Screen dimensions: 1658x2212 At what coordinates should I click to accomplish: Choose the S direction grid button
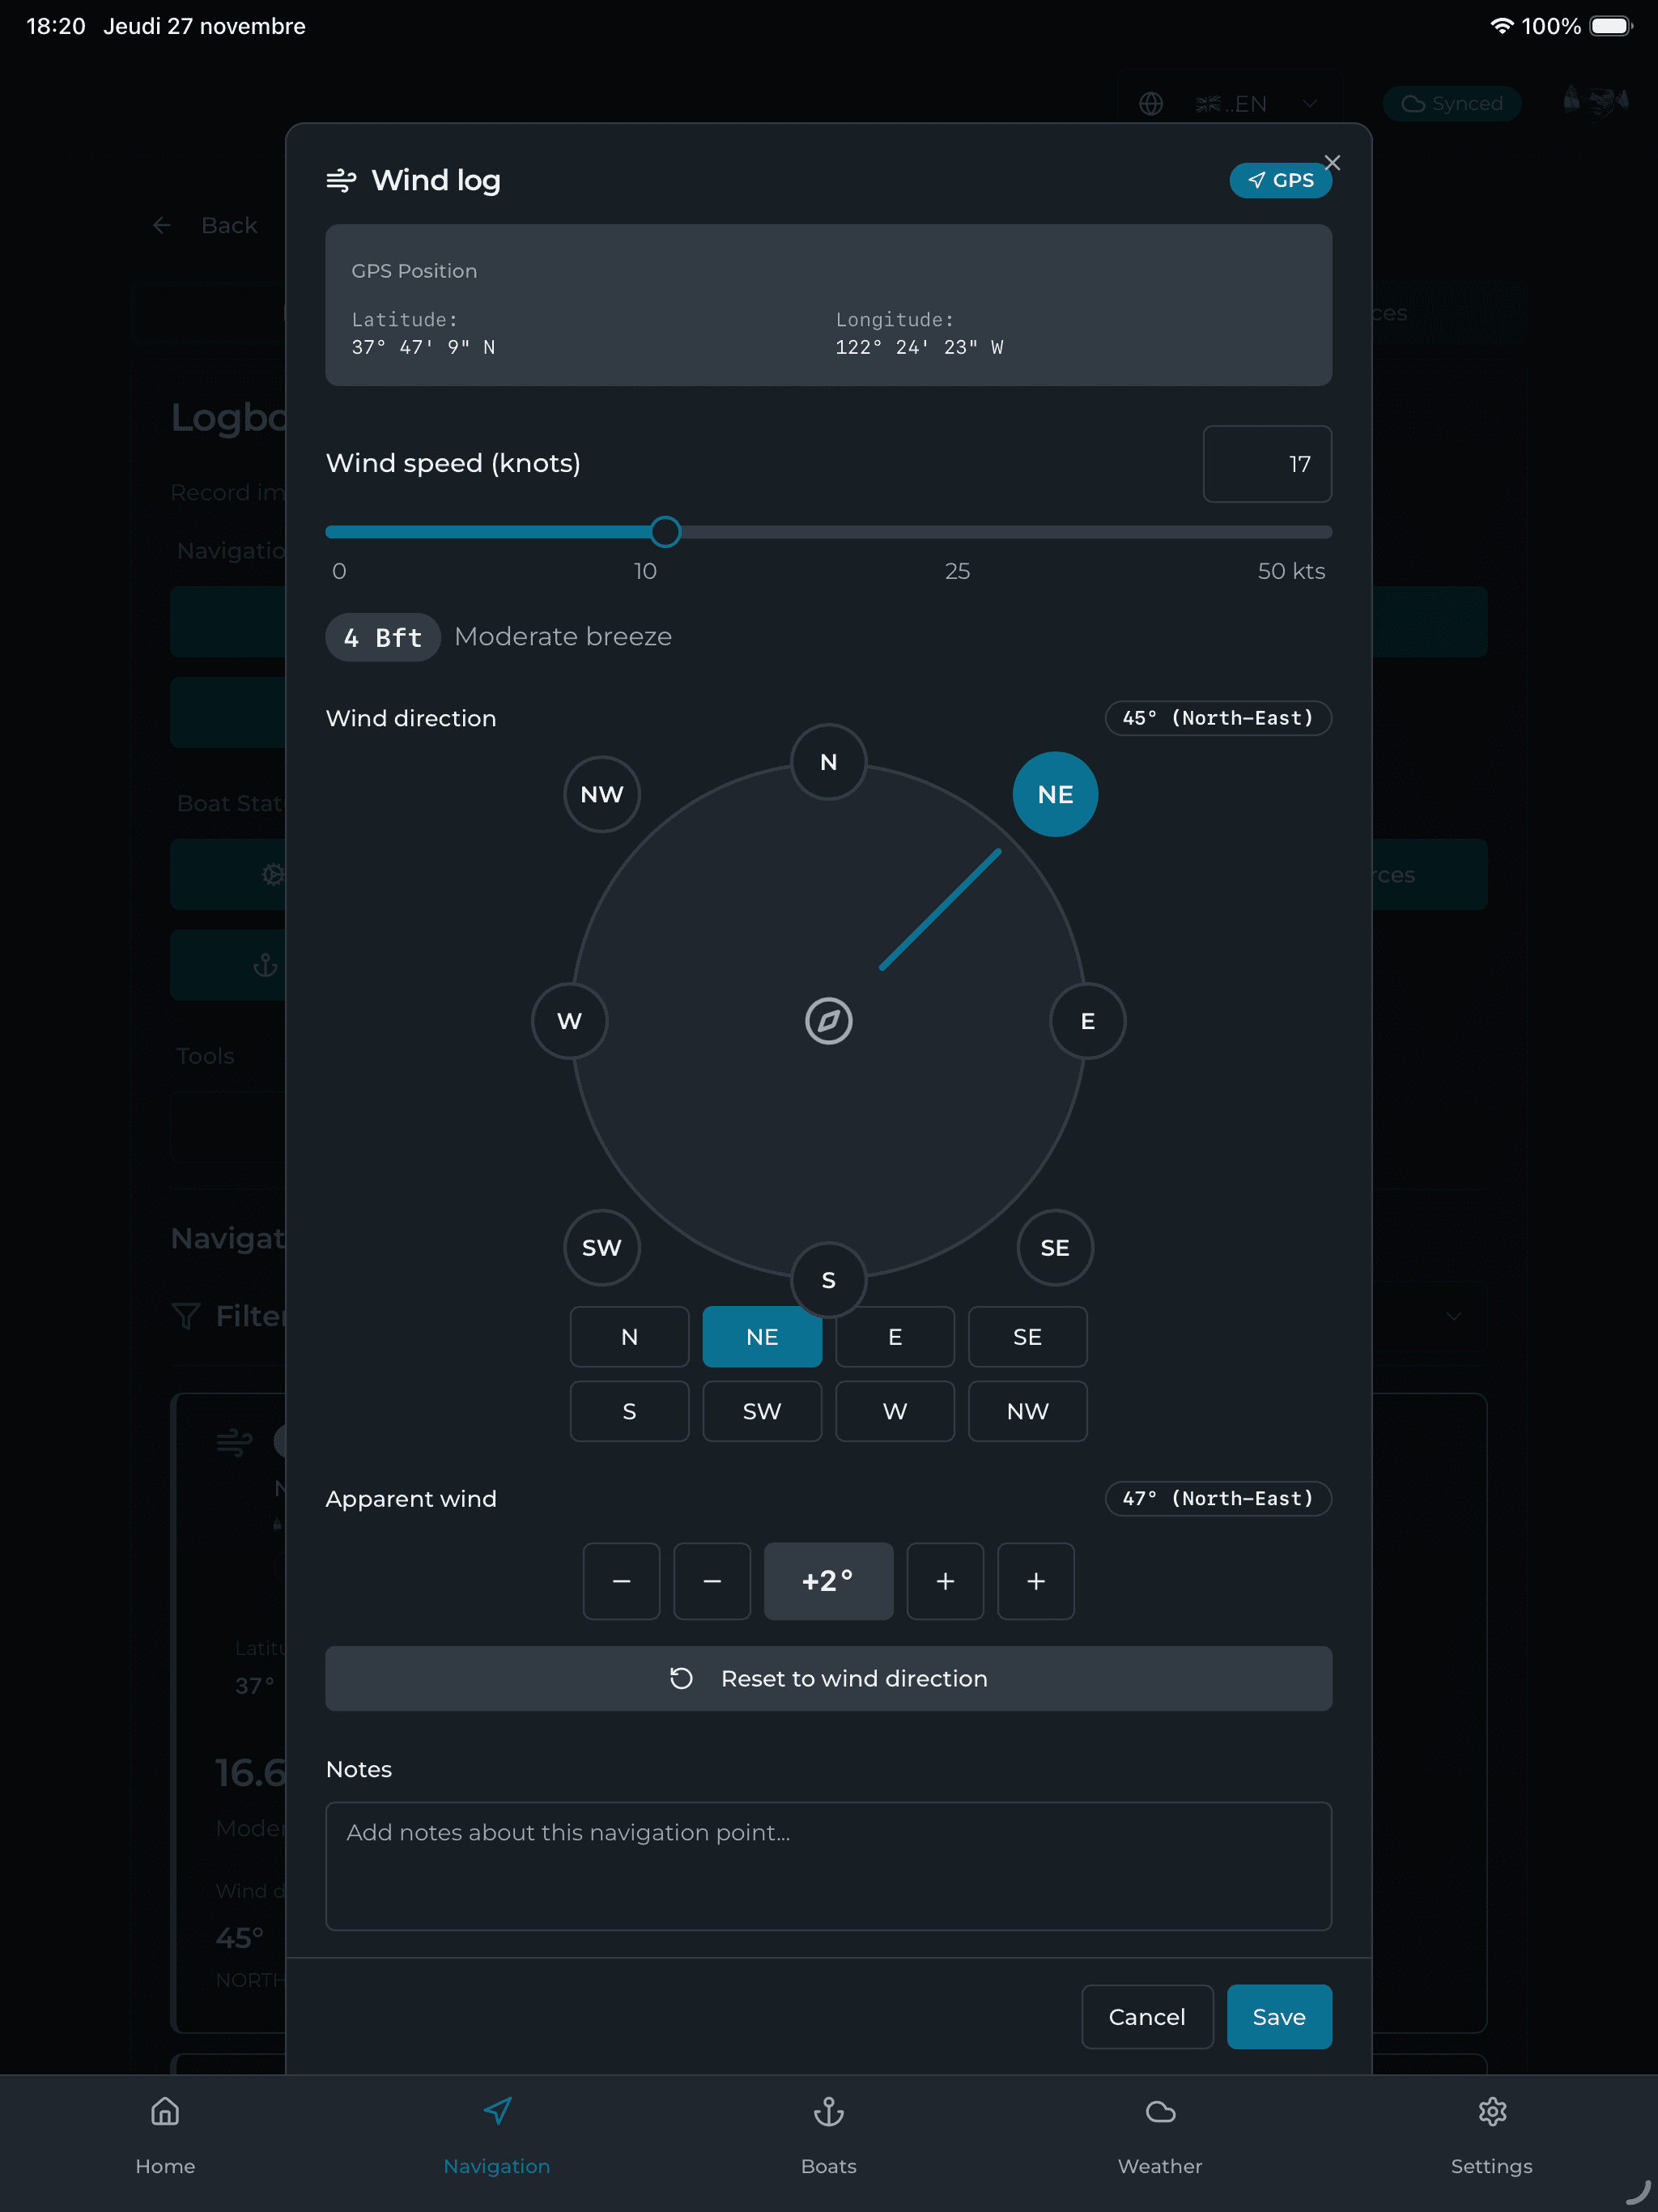(x=629, y=1411)
